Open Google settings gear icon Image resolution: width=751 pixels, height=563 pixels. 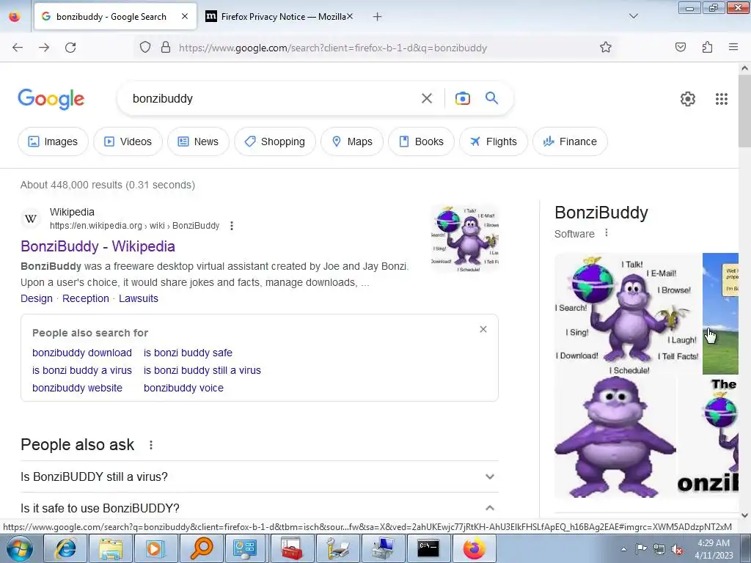click(x=688, y=99)
